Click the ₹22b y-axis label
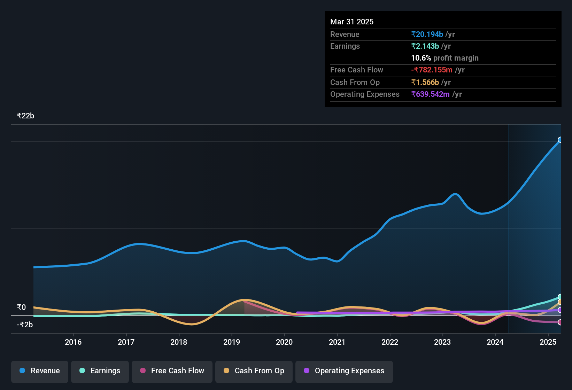Image resolution: width=572 pixels, height=390 pixels. [x=25, y=116]
